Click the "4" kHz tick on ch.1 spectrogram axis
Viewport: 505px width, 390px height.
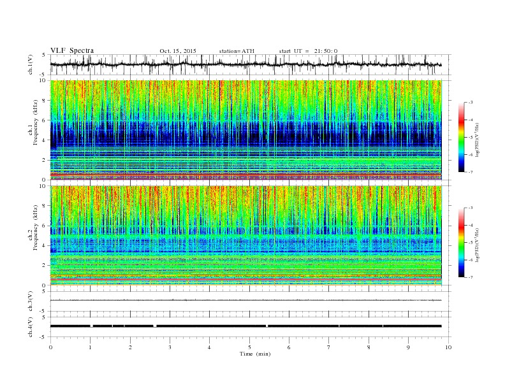click(45, 140)
